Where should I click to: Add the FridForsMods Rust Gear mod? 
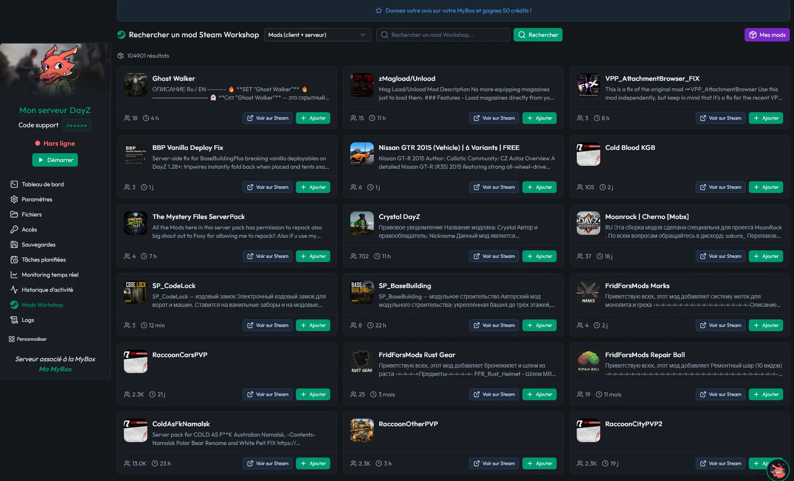[x=539, y=394]
